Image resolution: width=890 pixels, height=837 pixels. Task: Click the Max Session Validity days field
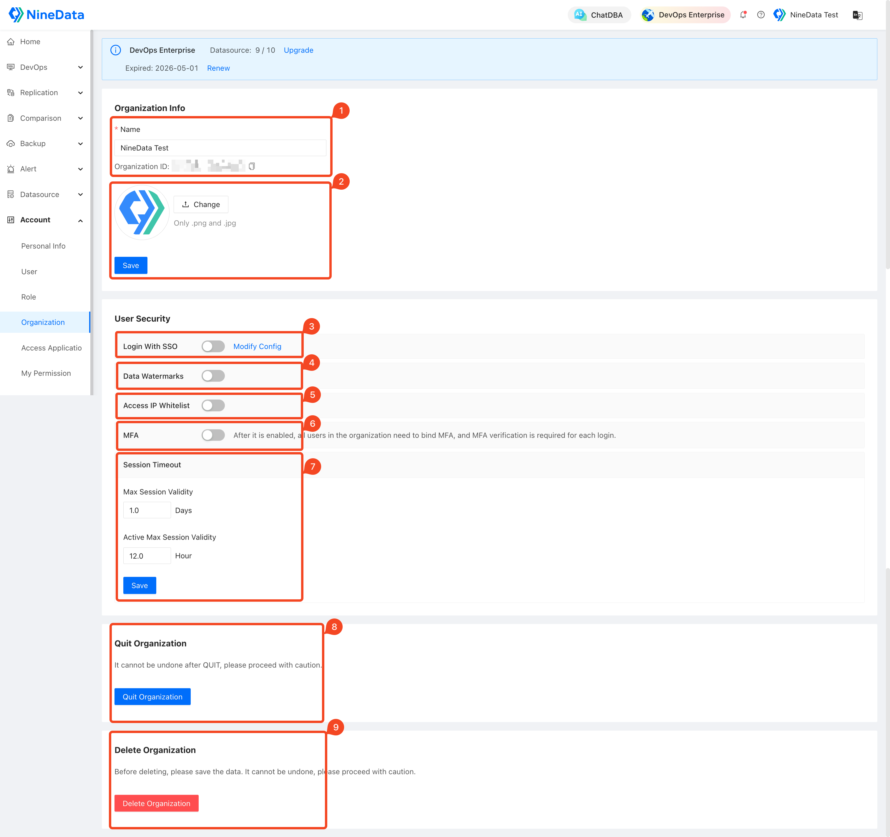147,510
